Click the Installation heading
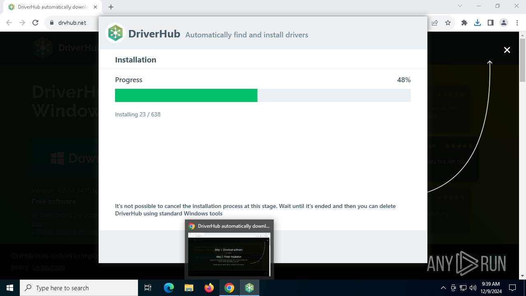The width and height of the screenshot is (526, 296). click(136, 60)
